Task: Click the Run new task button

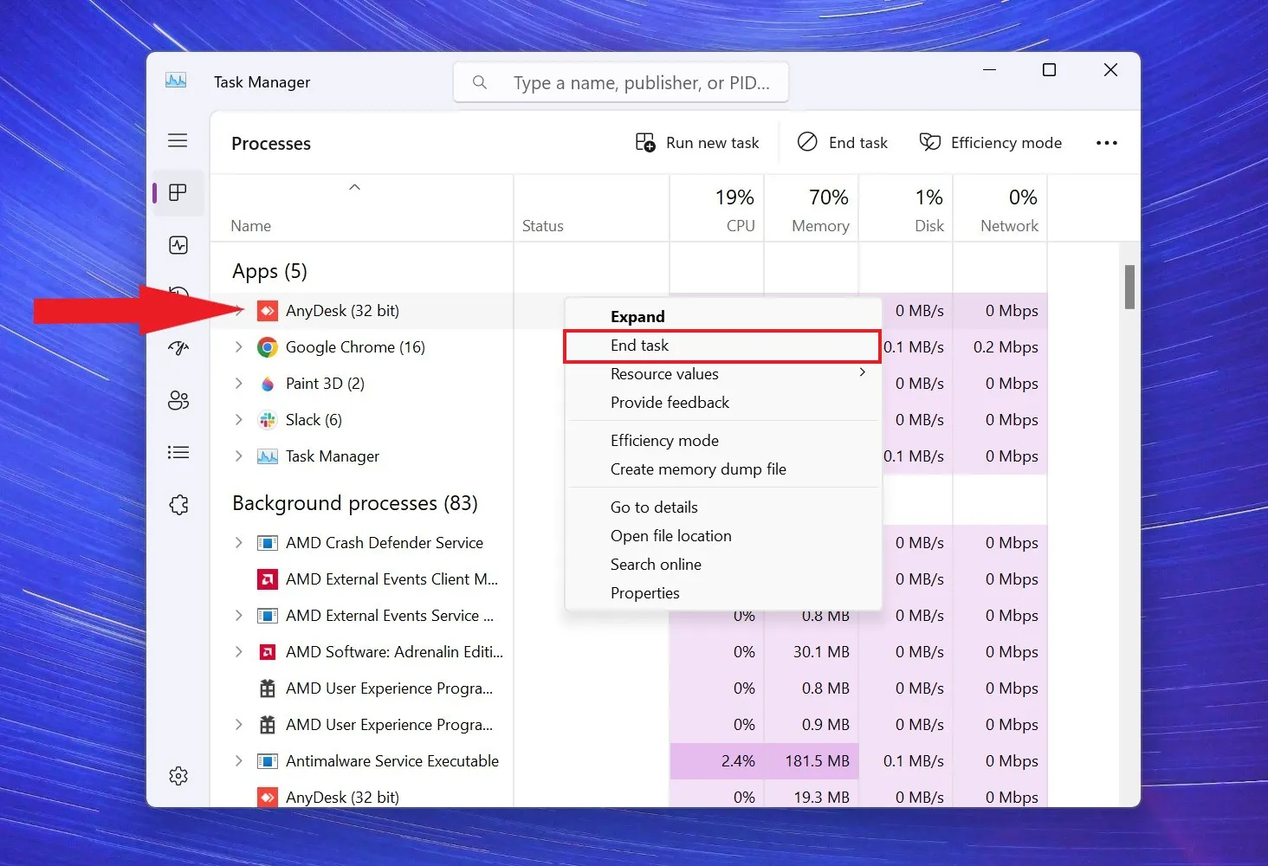Action: coord(697,143)
